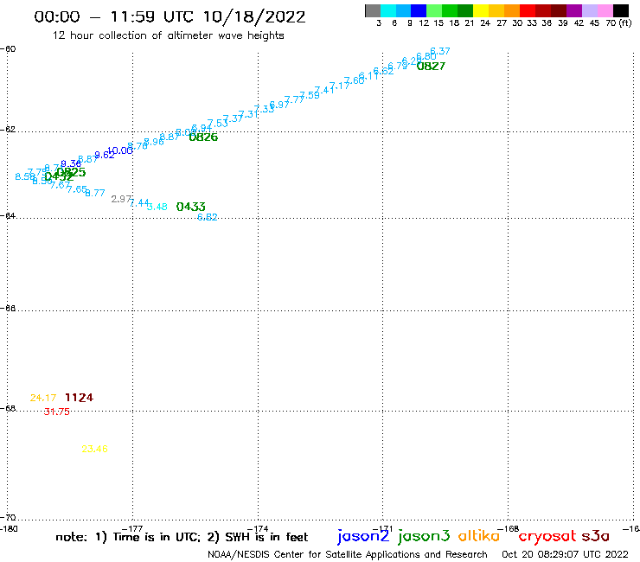Screen dimensions: 640x562
Task: Select the 7.53 wave height reading
Action: pos(218,124)
